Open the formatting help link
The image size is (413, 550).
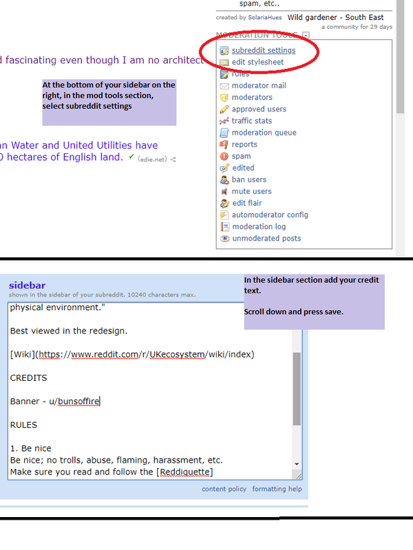click(x=277, y=489)
